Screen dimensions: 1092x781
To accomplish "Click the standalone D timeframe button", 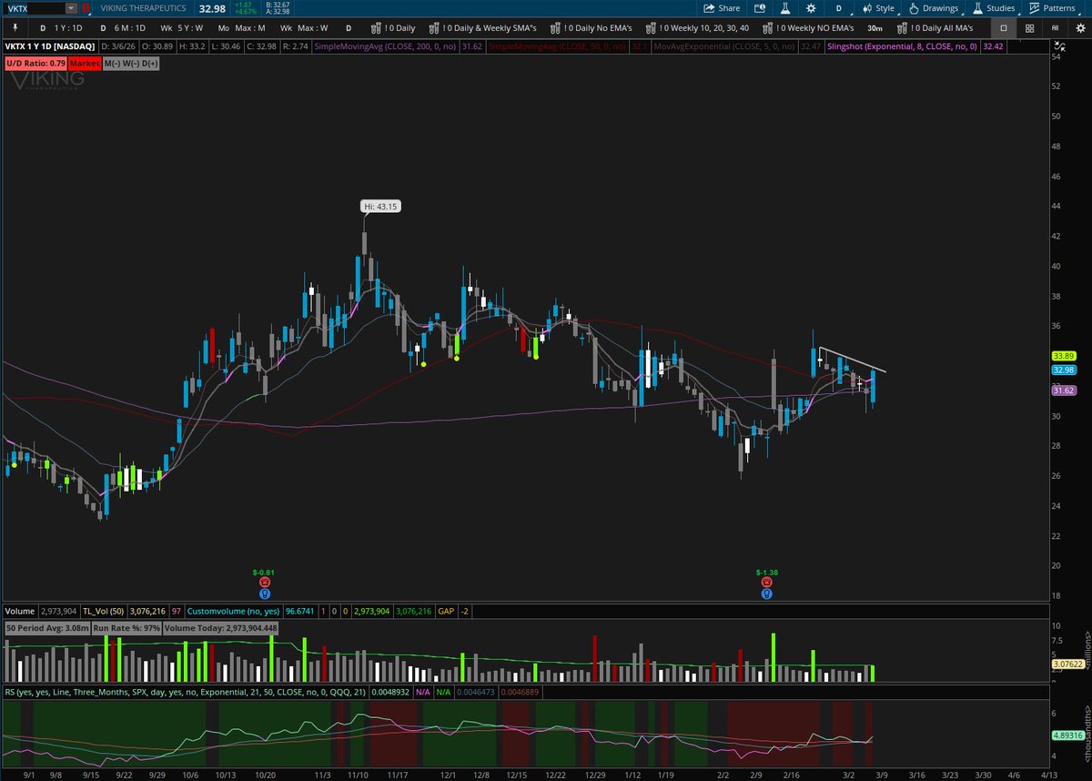I will pyautogui.click(x=348, y=28).
